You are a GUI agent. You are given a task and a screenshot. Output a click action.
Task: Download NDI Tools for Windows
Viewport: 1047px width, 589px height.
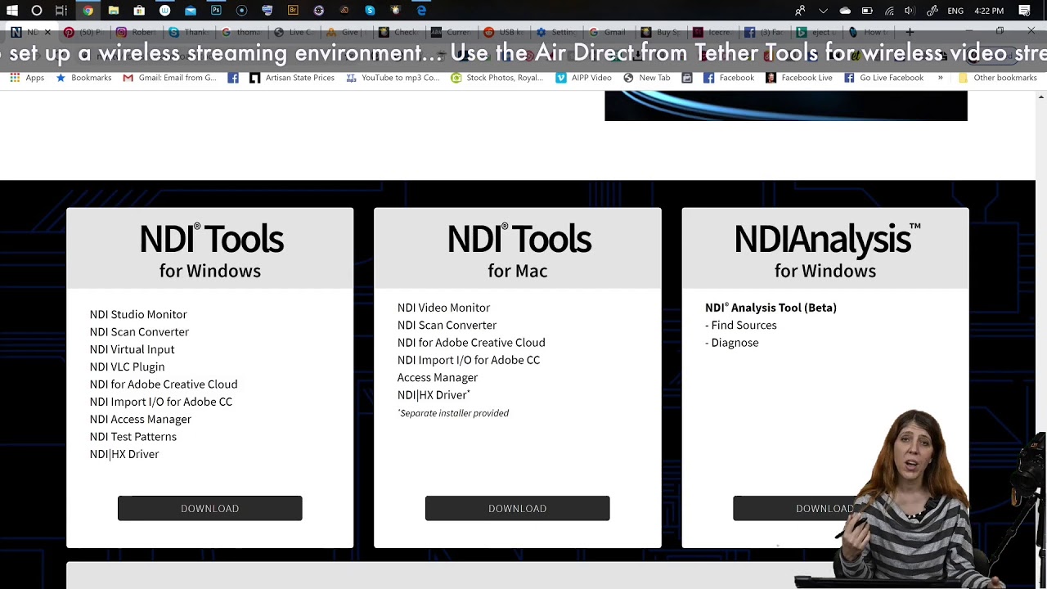[x=209, y=508]
